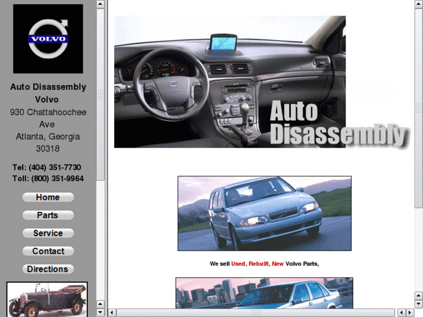Click main frame scroll-down arrow

(419, 304)
